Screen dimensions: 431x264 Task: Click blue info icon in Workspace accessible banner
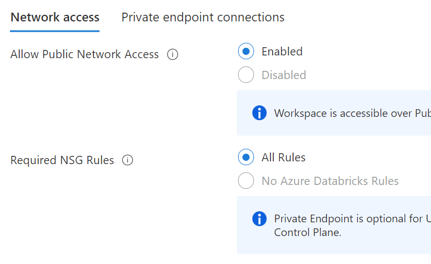(x=259, y=113)
